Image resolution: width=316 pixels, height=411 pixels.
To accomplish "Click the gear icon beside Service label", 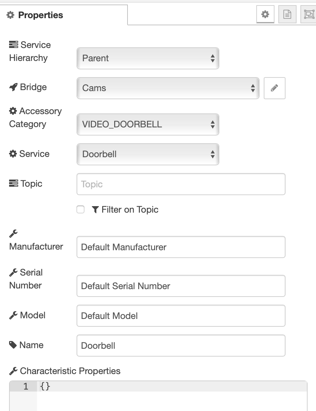I will [x=13, y=154].
